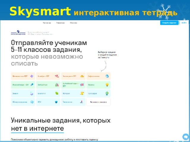Click the heading 'Уникальные задания, которых'
This screenshot has width=190, height=142.
tap(61, 120)
